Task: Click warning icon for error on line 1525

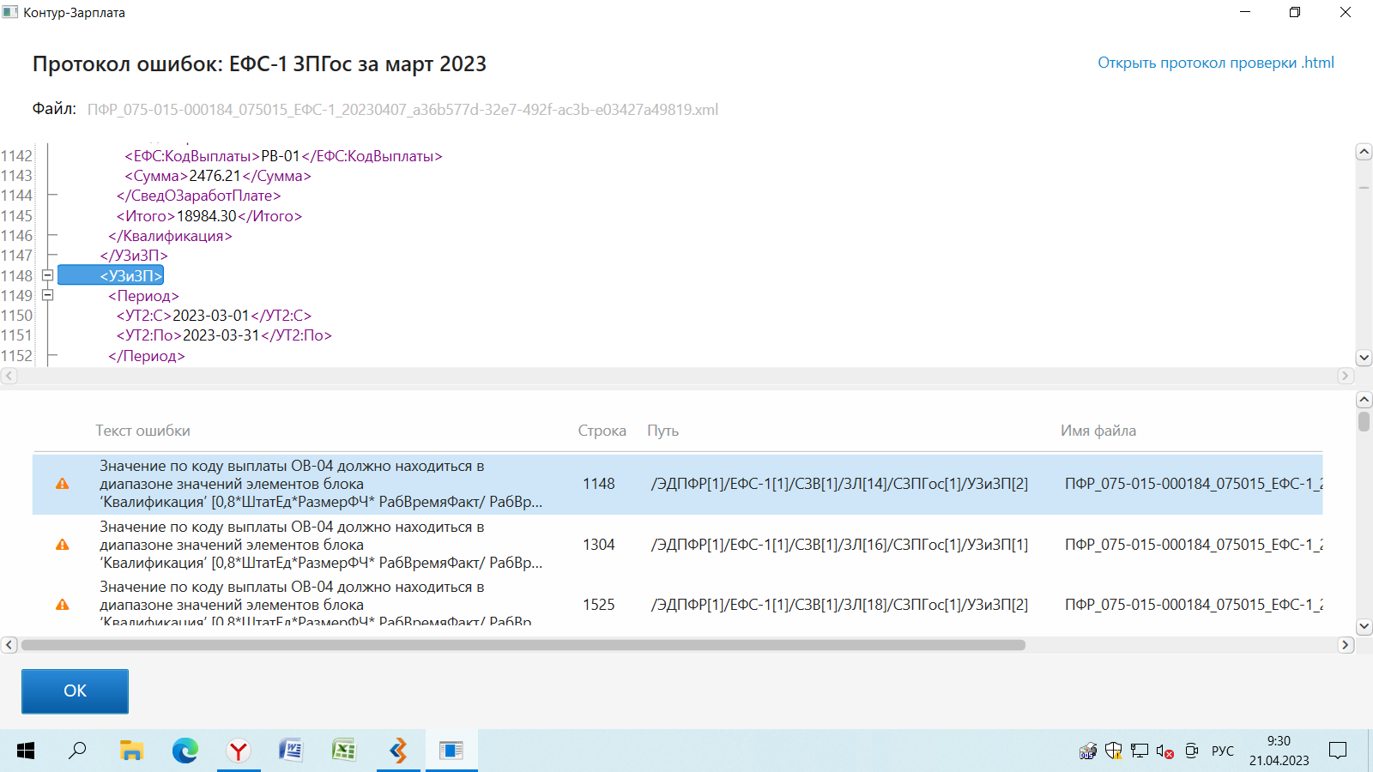Action: 62,605
